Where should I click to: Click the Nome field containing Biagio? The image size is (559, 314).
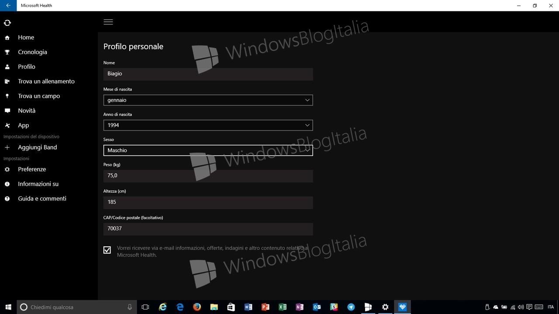[208, 74]
